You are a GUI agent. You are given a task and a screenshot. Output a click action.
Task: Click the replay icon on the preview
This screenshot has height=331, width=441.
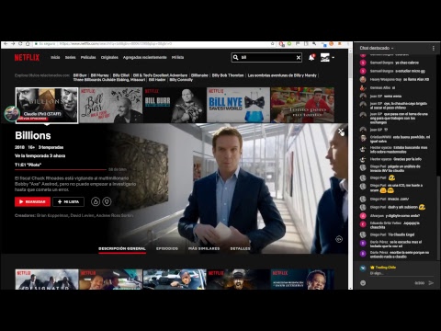pyautogui.click(x=339, y=239)
